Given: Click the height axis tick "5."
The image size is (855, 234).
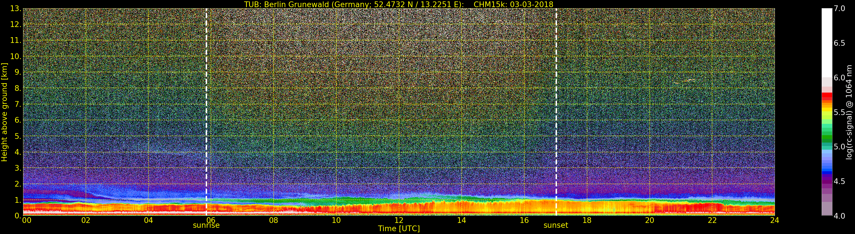Looking at the screenshot, I should (x=18, y=136).
